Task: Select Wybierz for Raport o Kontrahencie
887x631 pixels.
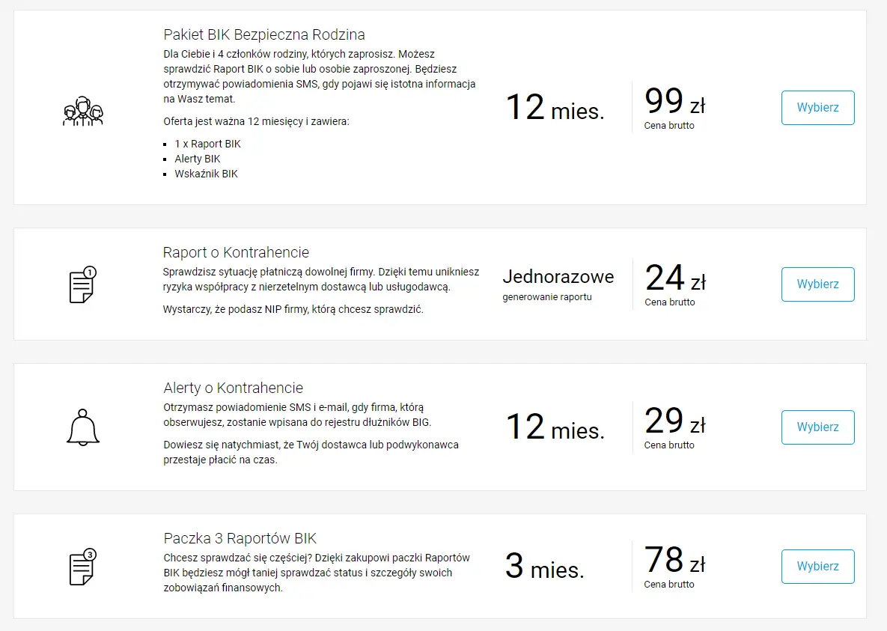Action: pyautogui.click(x=817, y=284)
